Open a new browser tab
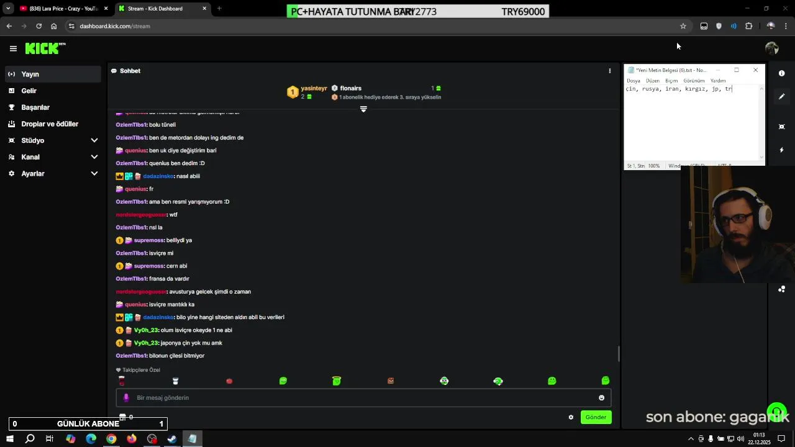 pyautogui.click(x=219, y=9)
